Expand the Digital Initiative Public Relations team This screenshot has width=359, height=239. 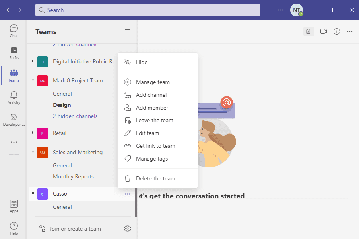pos(33,61)
